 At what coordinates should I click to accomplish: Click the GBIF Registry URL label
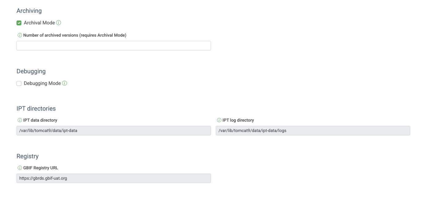(x=41, y=168)
